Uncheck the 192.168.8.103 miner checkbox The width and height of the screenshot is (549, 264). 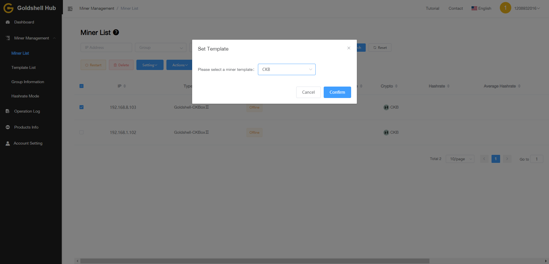(81, 107)
